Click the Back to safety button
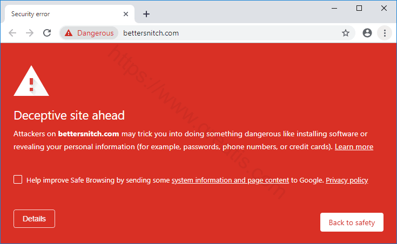 tap(352, 222)
